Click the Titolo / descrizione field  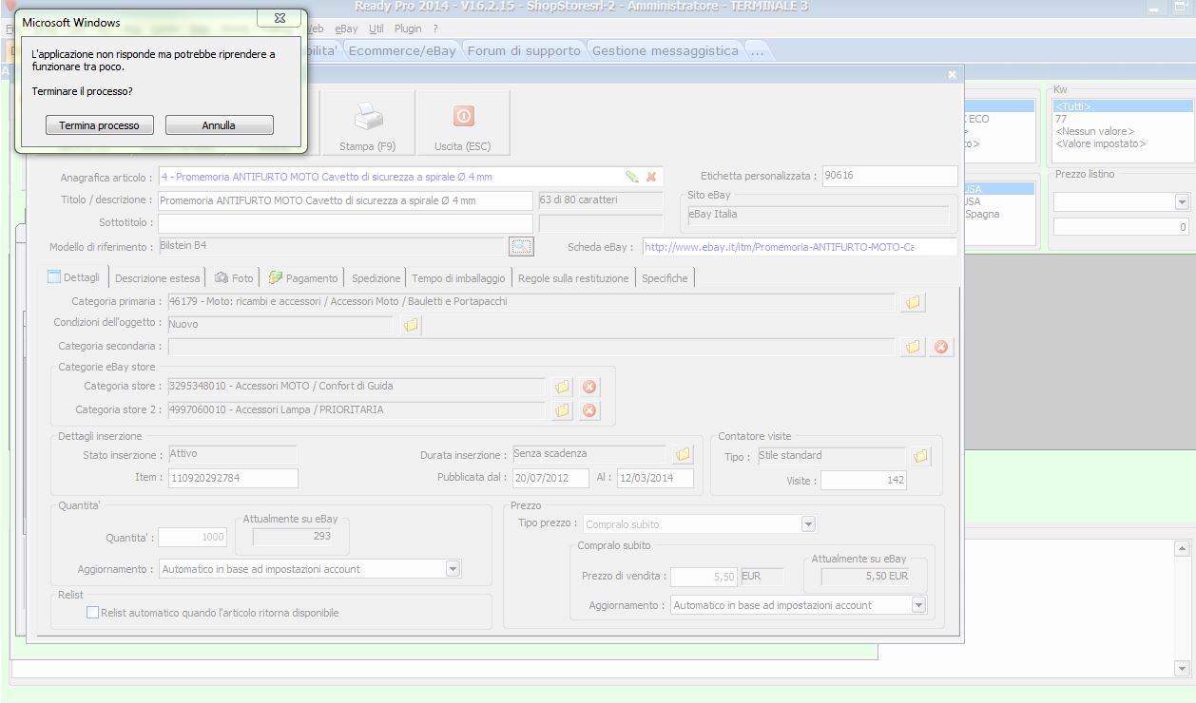(345, 200)
